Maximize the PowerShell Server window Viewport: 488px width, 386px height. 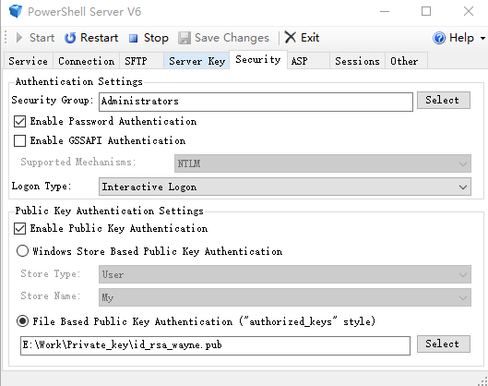(426, 12)
